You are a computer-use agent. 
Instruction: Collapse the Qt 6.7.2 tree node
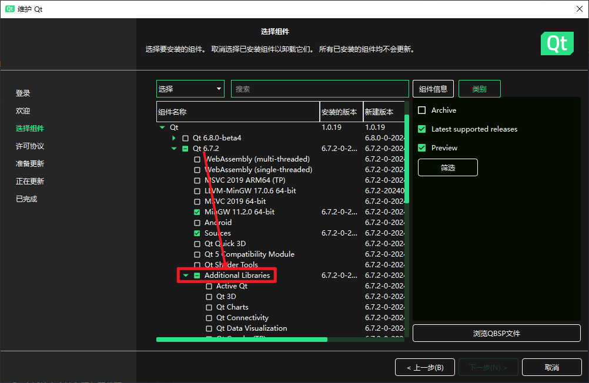[174, 149]
